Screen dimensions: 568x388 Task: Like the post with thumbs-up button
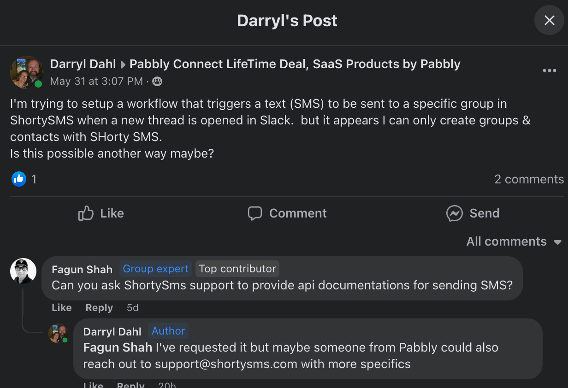click(x=101, y=213)
